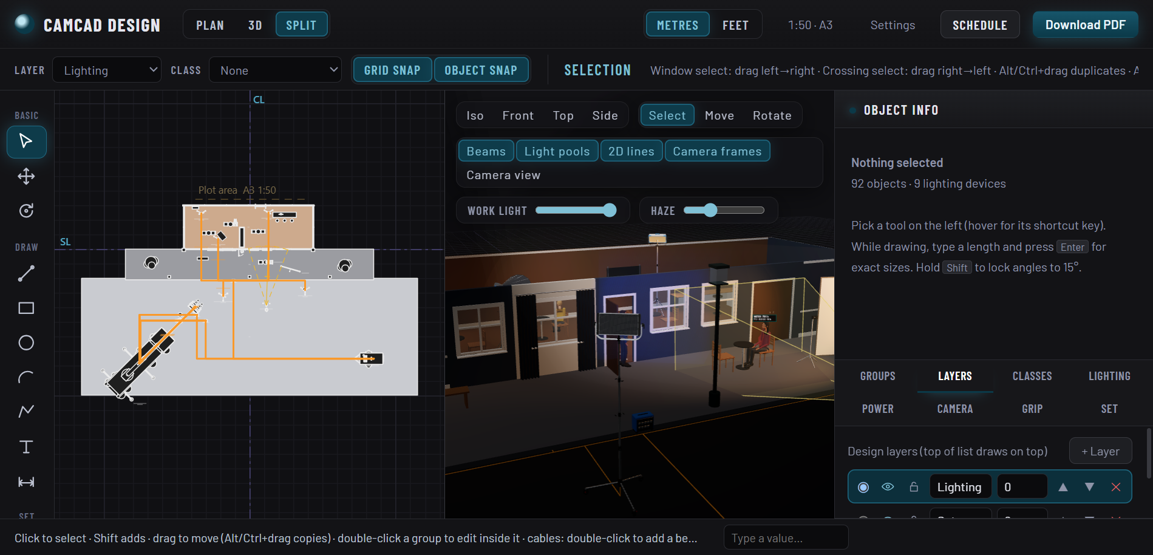Toggle the Lighting layer lock icon
The height and width of the screenshot is (555, 1153).
point(914,487)
